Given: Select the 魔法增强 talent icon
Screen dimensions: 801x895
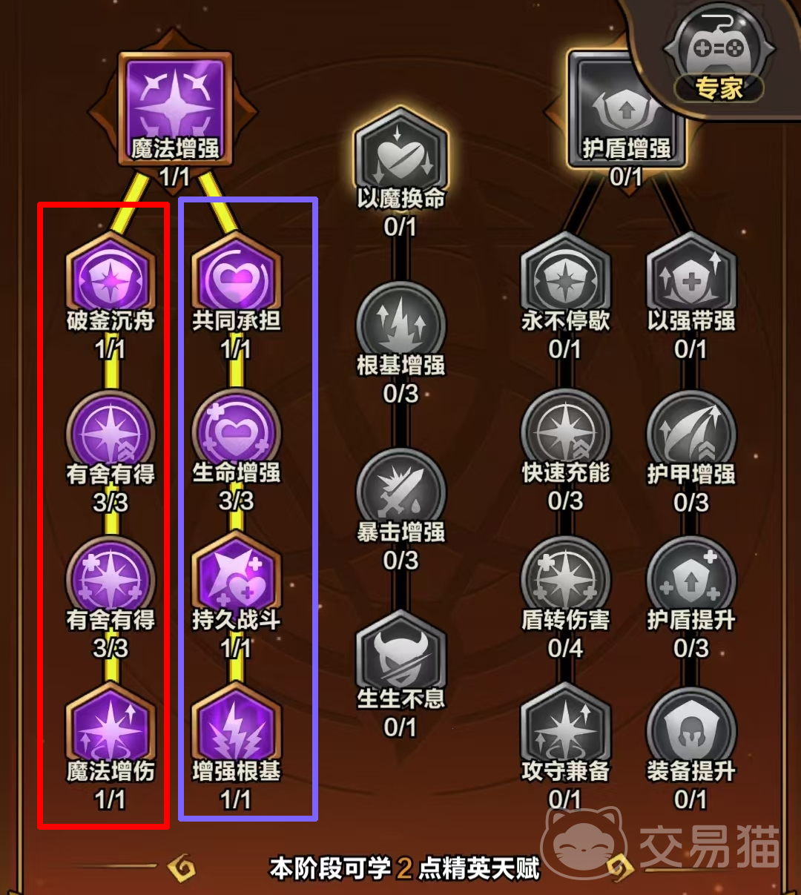Looking at the screenshot, I should pos(175,109).
